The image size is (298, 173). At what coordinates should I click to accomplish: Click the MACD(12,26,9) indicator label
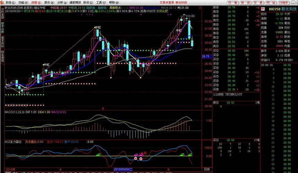[15, 112]
